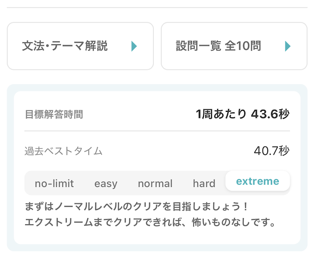
Task: Select the extreme difficulty tab
Action: click(x=258, y=181)
